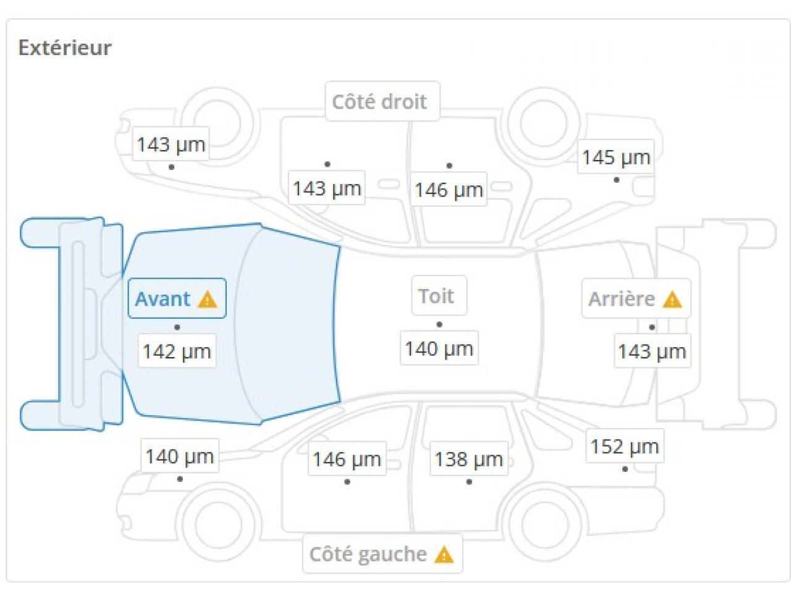Select the Avant section label
Image resolution: width=791 pixels, height=593 pixels.
click(163, 299)
